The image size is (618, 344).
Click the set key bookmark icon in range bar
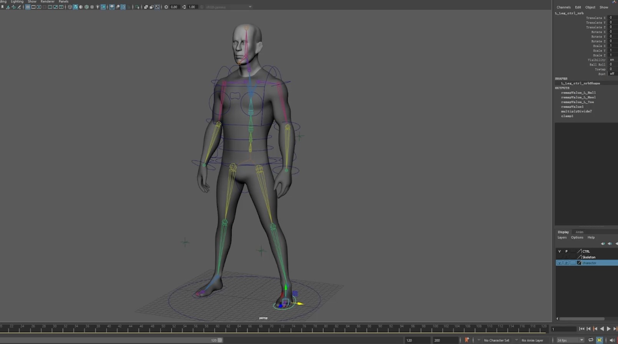[467, 340]
